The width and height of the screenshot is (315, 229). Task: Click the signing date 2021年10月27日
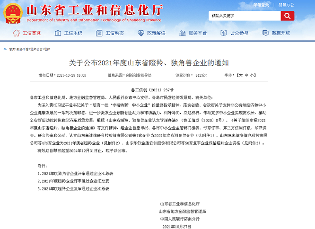point(176,227)
